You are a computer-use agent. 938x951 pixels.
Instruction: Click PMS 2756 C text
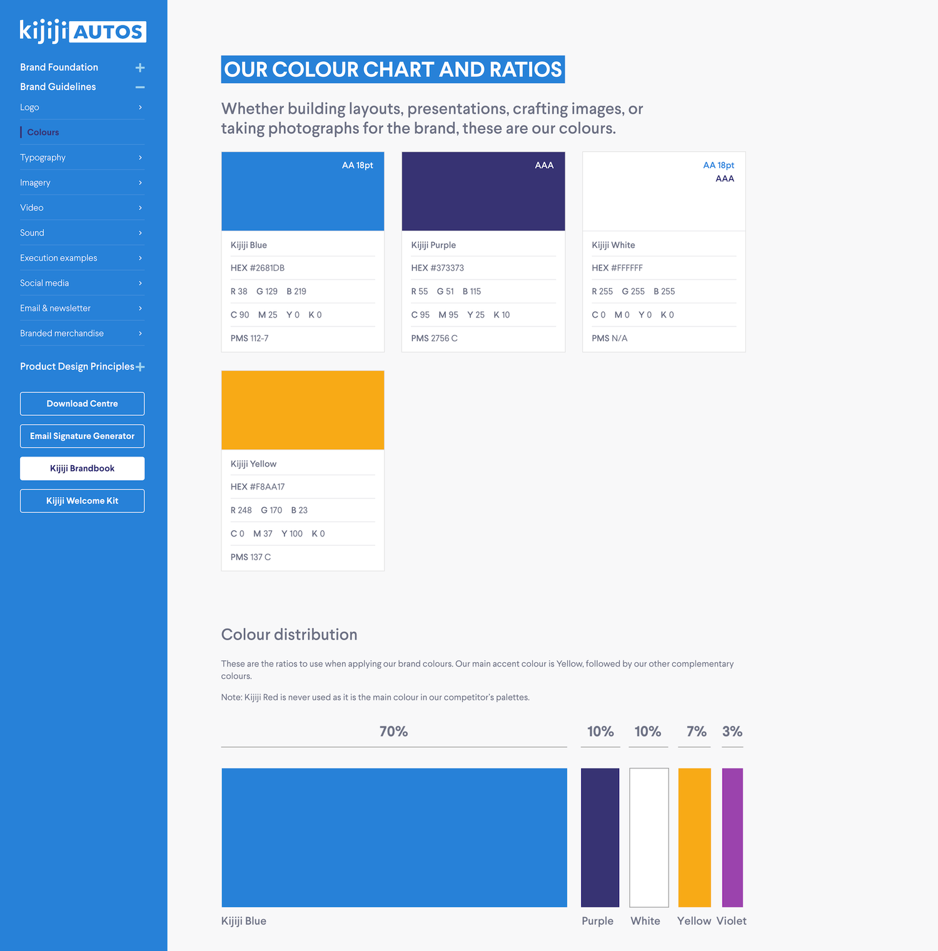435,338
